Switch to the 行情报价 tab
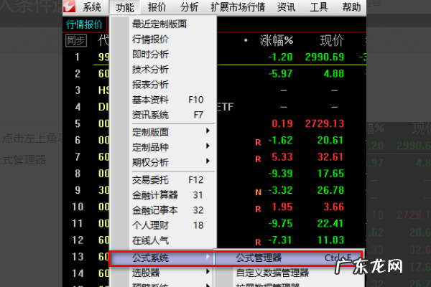 tap(84, 24)
